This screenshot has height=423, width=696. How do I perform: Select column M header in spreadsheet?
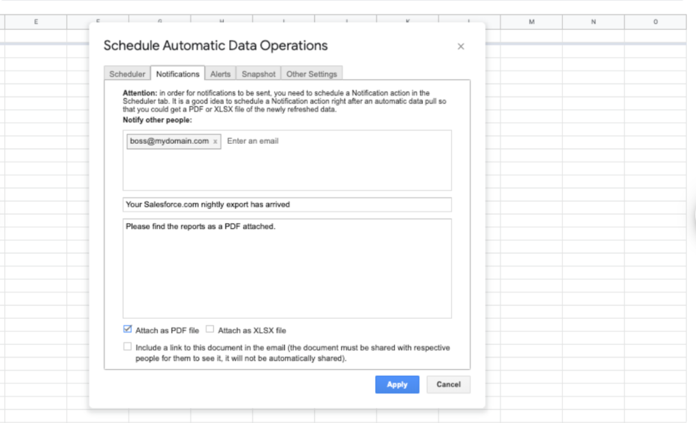(532, 22)
